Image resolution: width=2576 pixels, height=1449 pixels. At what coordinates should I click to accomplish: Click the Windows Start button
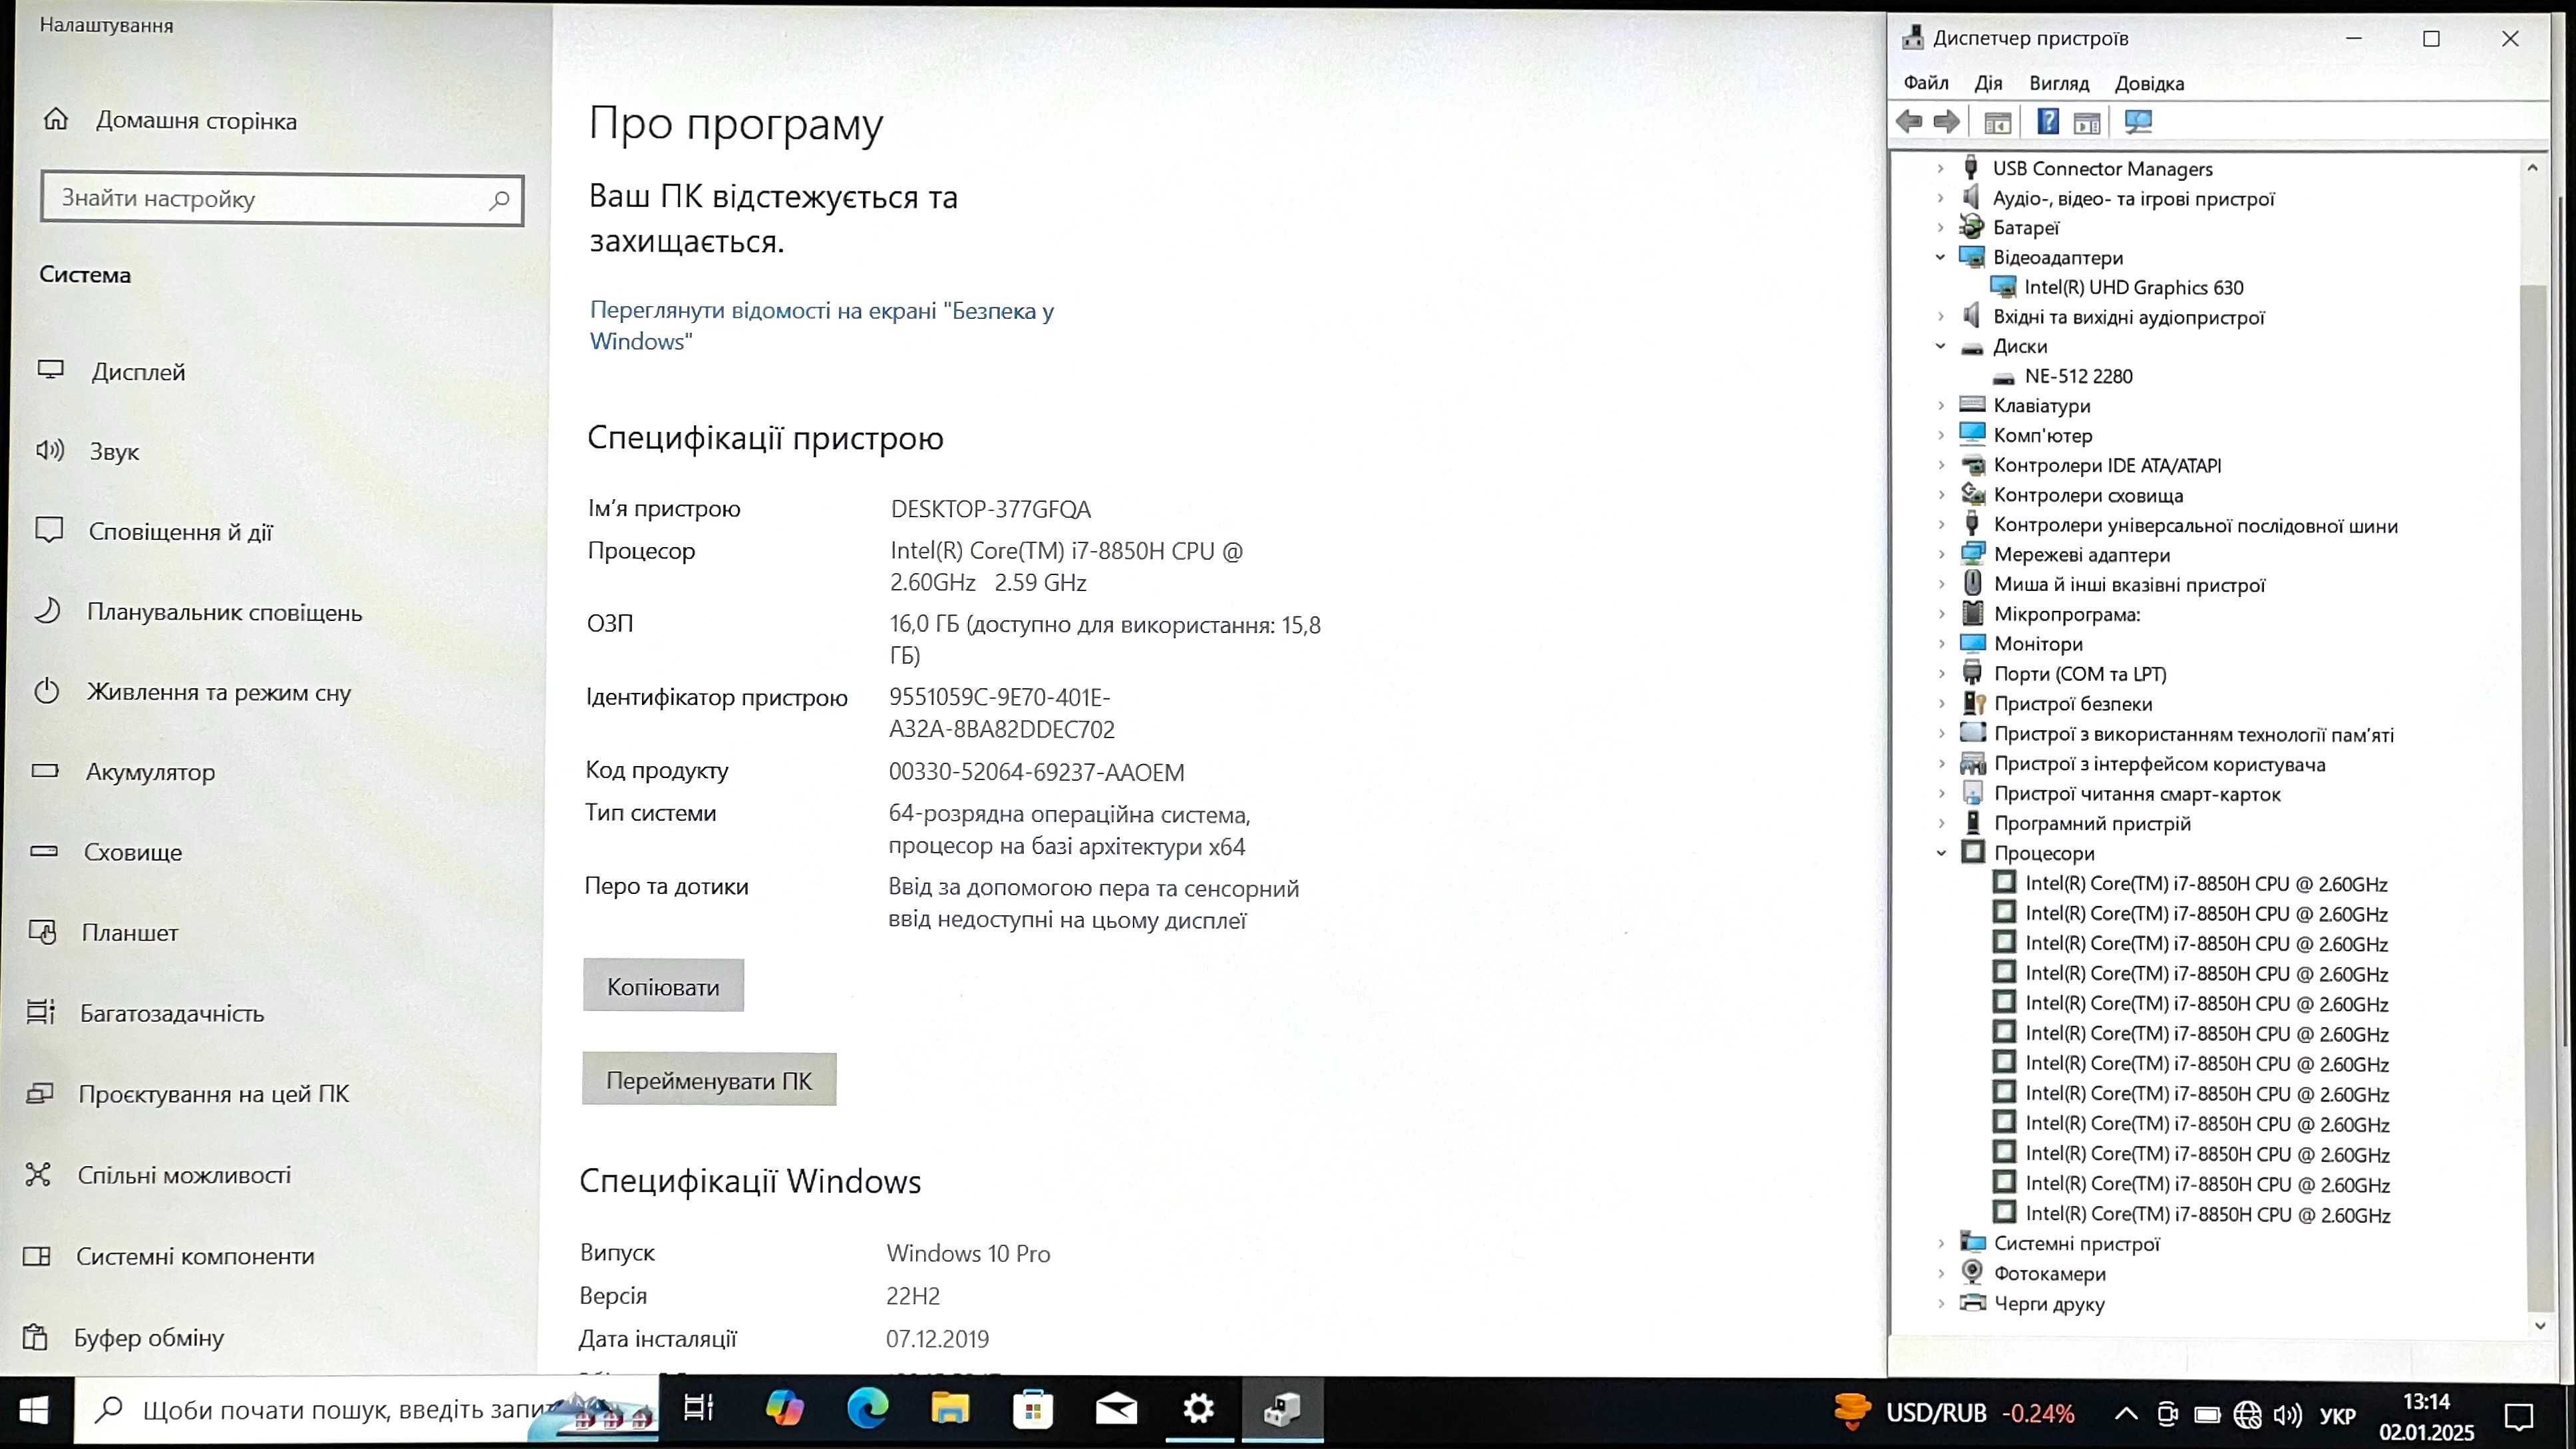click(34, 1411)
